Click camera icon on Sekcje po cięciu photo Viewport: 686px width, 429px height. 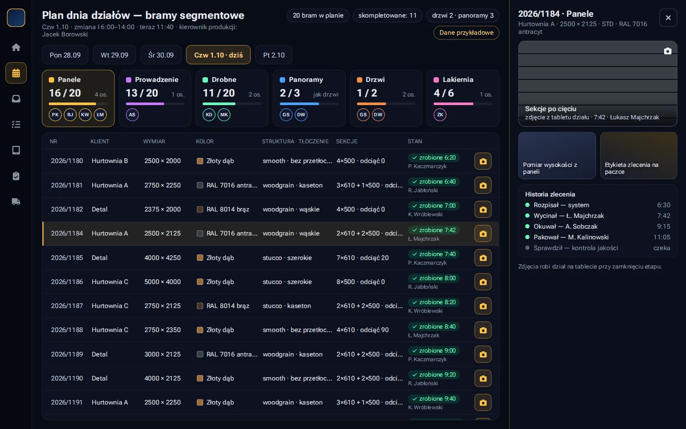point(668,51)
